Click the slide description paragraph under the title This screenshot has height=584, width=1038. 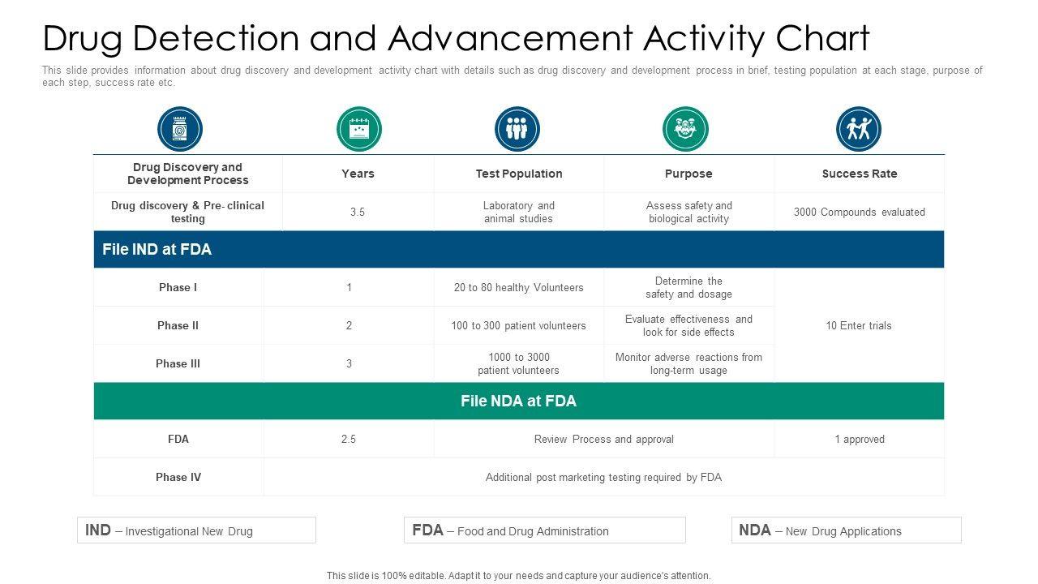pyautogui.click(x=513, y=76)
